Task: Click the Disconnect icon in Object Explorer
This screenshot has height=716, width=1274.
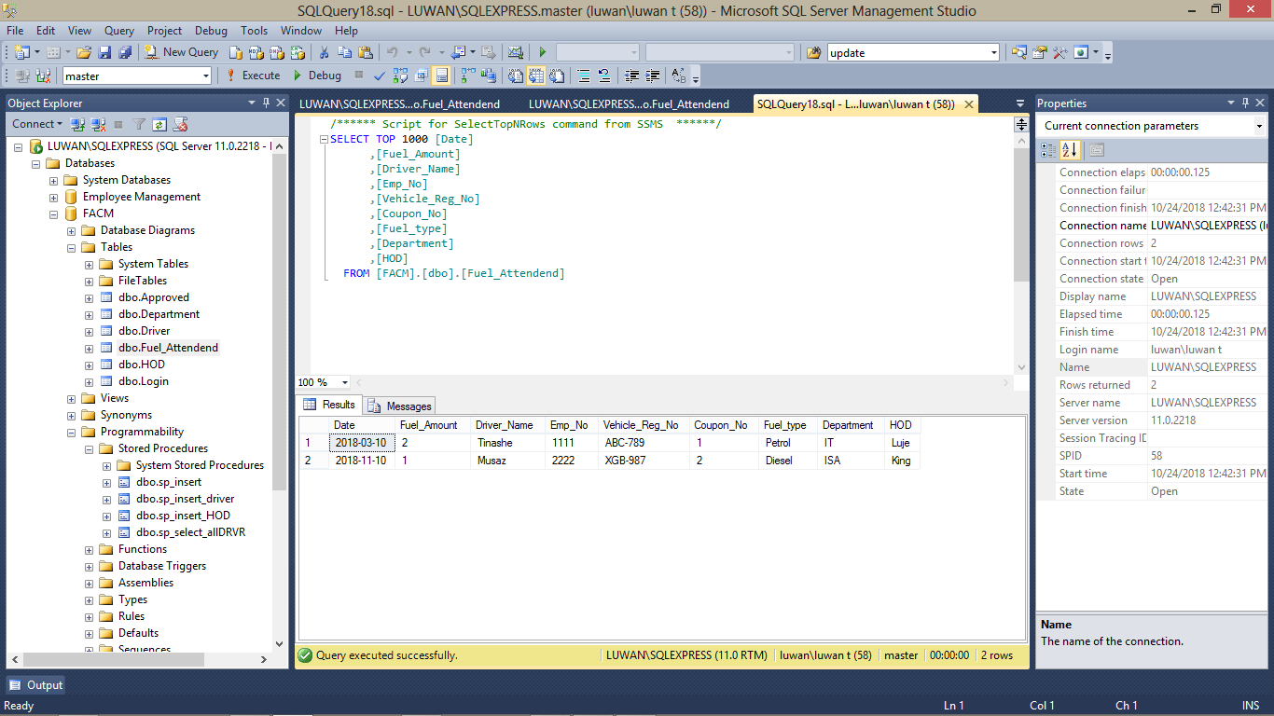Action: tap(98, 124)
